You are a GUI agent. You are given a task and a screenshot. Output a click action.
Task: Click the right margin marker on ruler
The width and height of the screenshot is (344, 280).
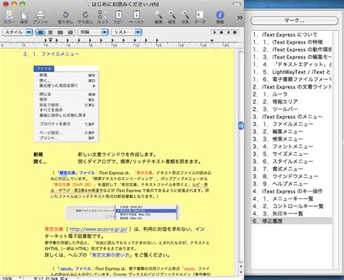coord(212,41)
